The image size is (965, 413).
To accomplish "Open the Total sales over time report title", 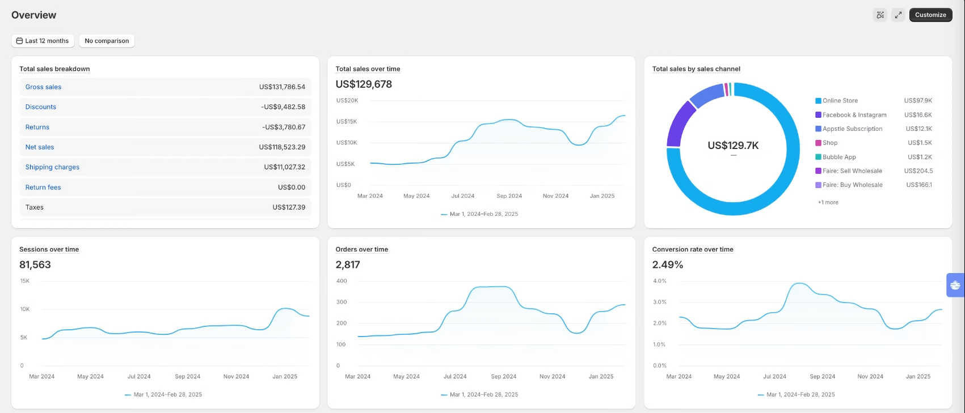I will pyautogui.click(x=368, y=69).
